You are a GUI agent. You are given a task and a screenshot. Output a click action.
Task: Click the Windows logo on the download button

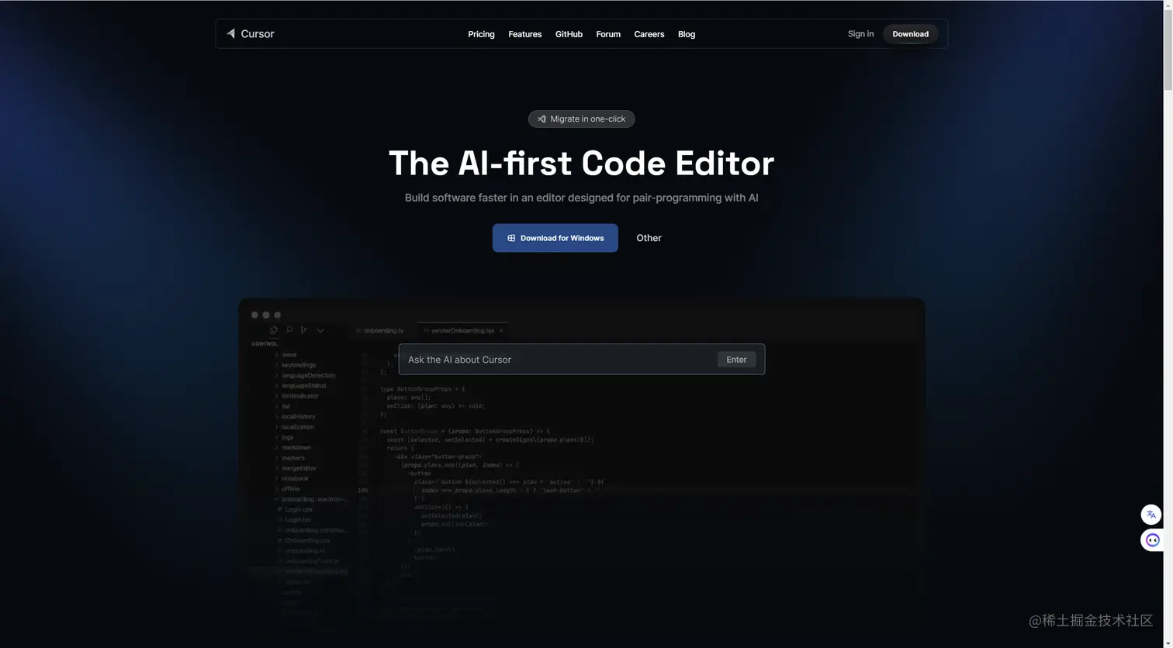pos(510,238)
